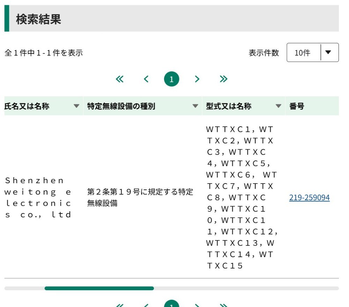Click the horizontal table scrollbar thumb
The height and width of the screenshot is (307, 349).
(x=99, y=288)
